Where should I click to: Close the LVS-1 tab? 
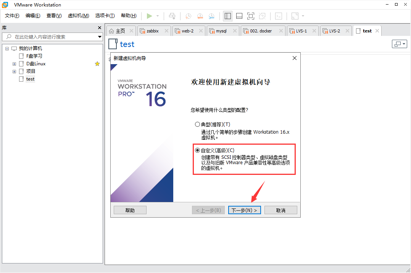(x=314, y=31)
